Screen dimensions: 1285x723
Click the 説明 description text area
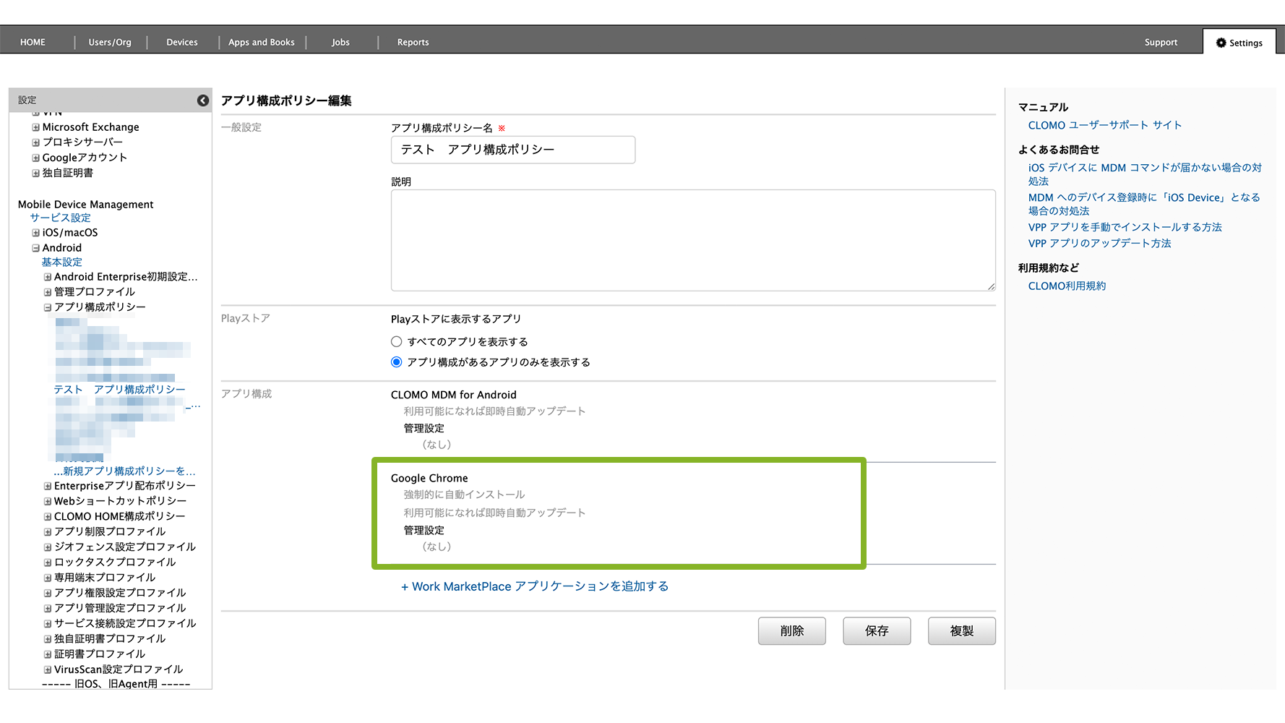point(692,240)
